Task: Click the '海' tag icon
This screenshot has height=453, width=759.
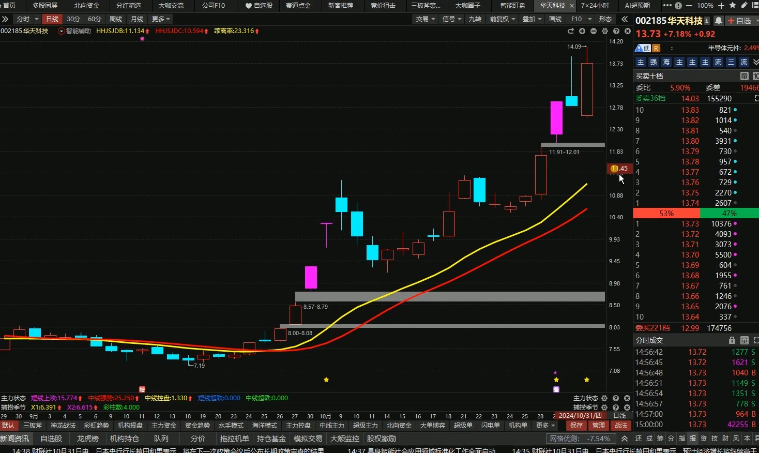Action: click(x=666, y=62)
